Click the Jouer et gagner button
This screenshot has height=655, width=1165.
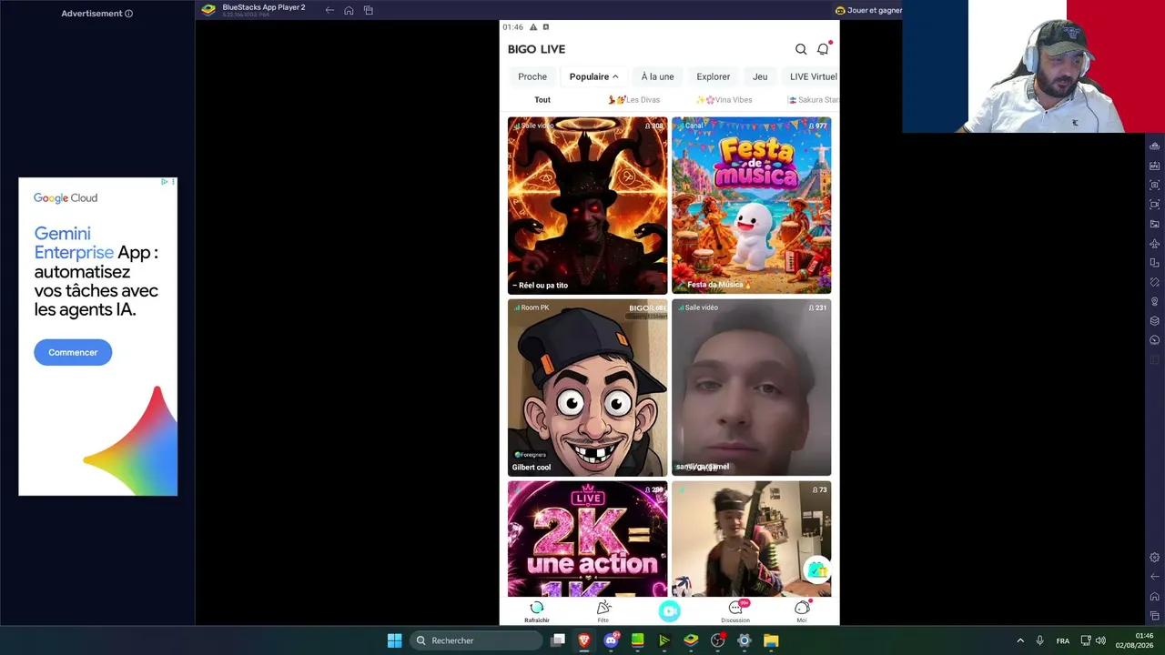pos(868,10)
